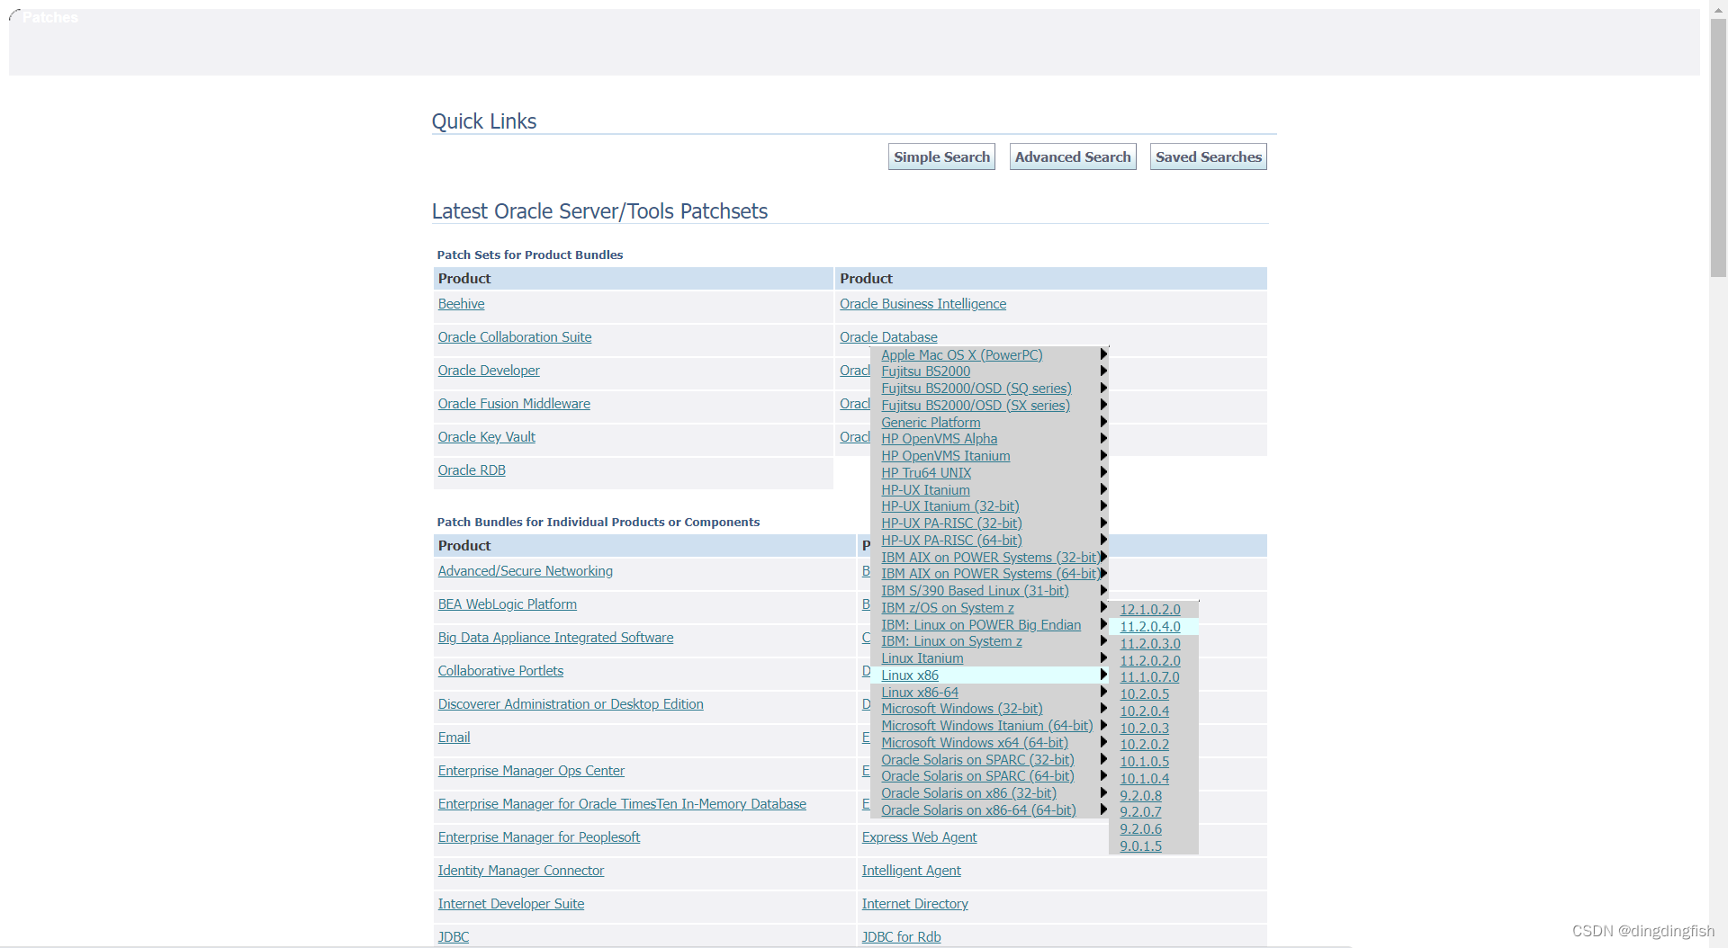1728x948 pixels.
Task: Expand the Generic Platform submenu arrow
Action: 1103,422
